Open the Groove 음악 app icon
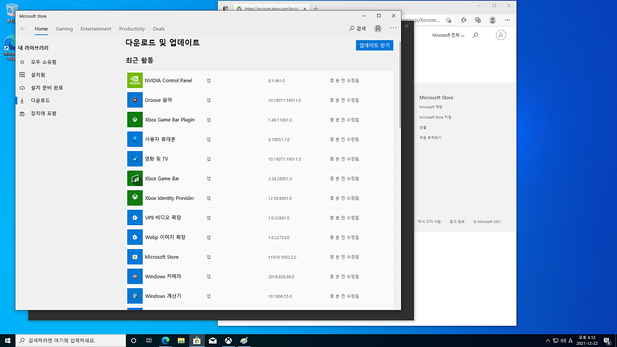617x347 pixels. (135, 100)
